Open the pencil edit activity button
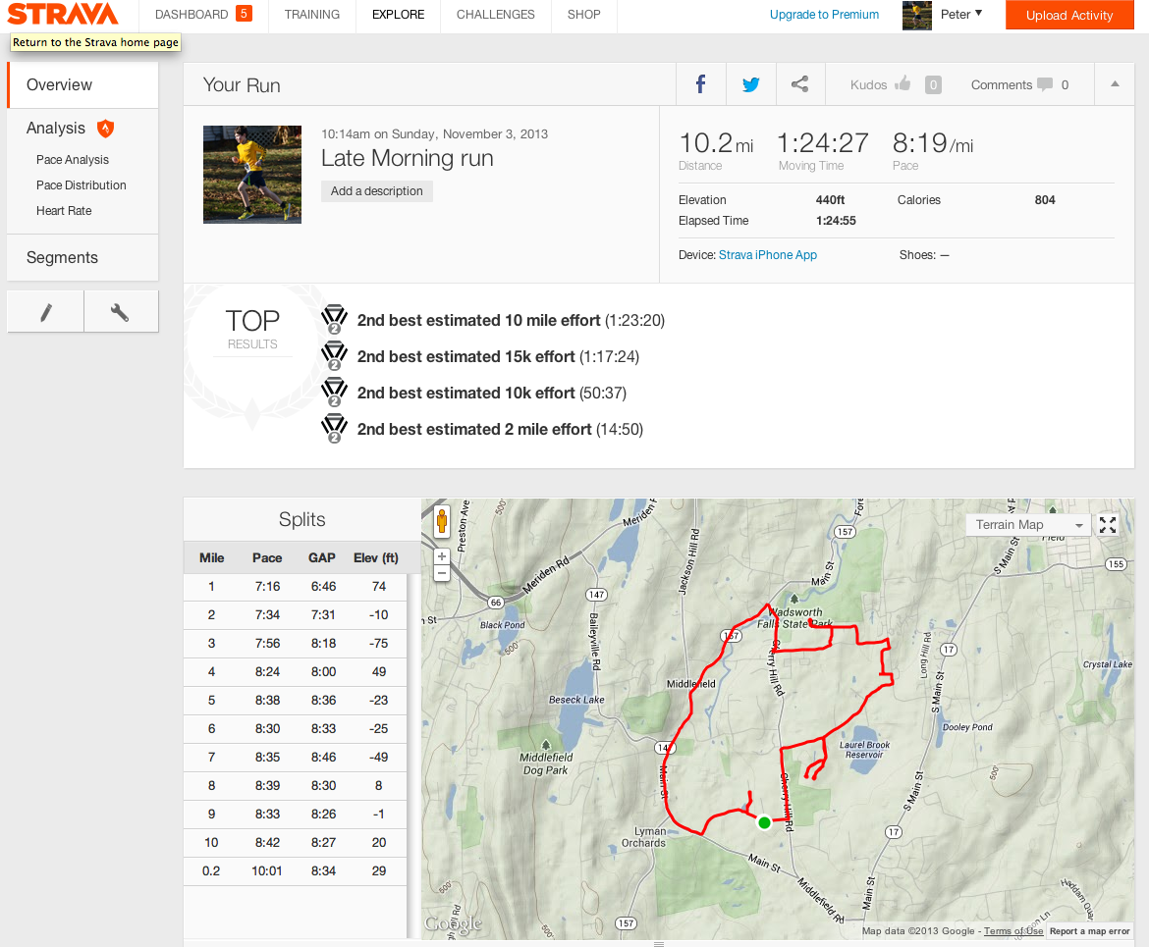1149x947 pixels. pos(45,312)
